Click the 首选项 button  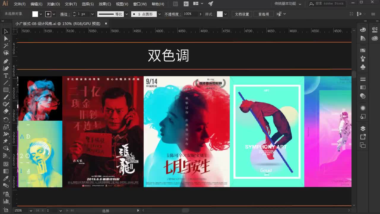[264, 14]
